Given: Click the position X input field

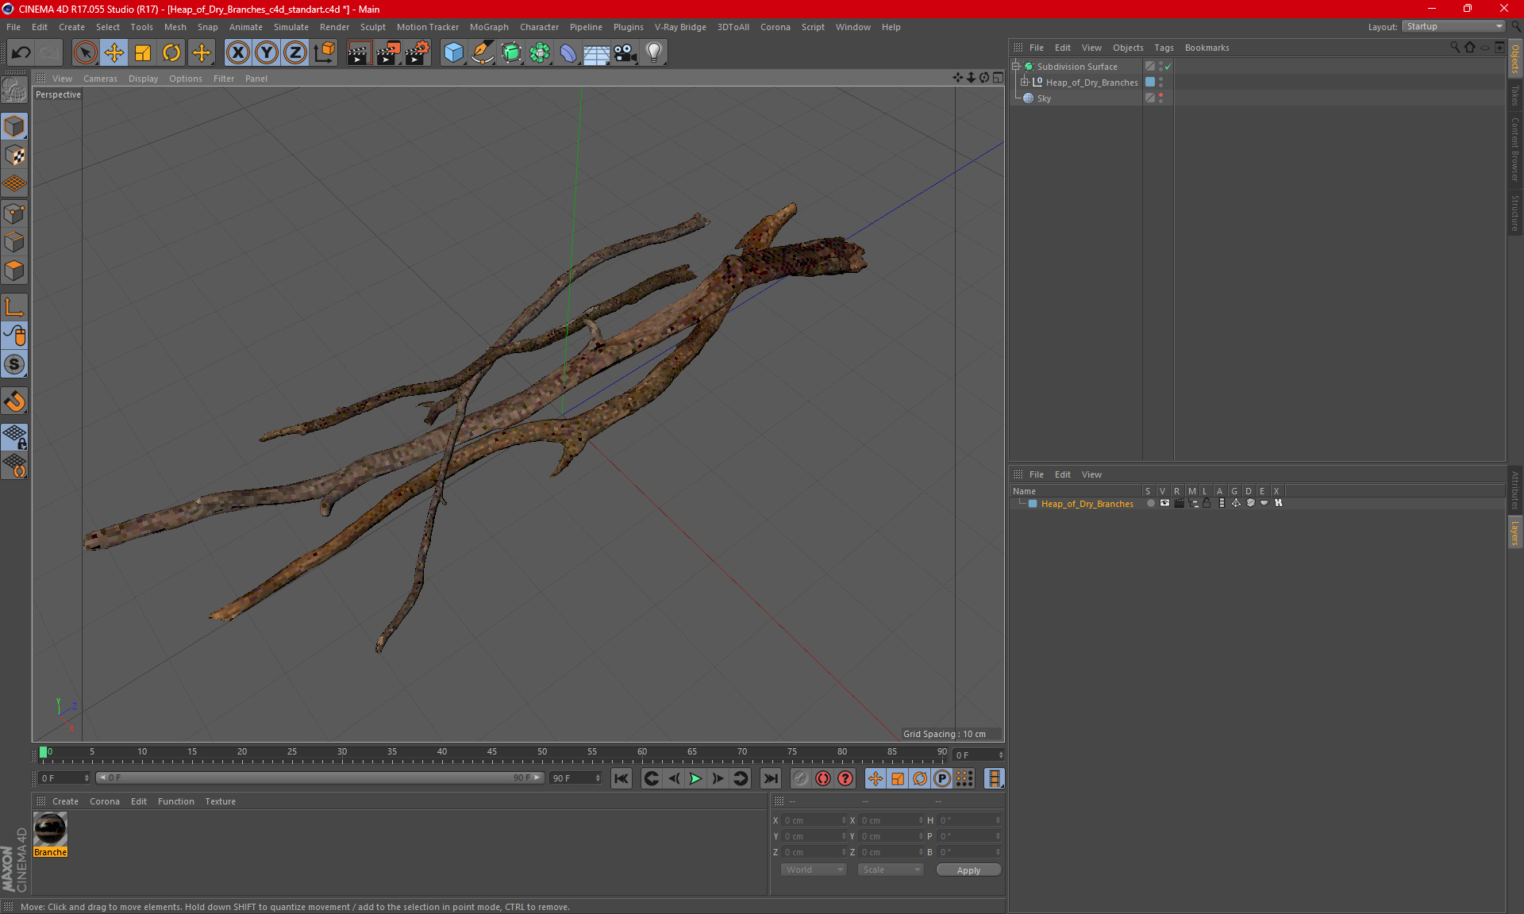Looking at the screenshot, I should point(814,820).
